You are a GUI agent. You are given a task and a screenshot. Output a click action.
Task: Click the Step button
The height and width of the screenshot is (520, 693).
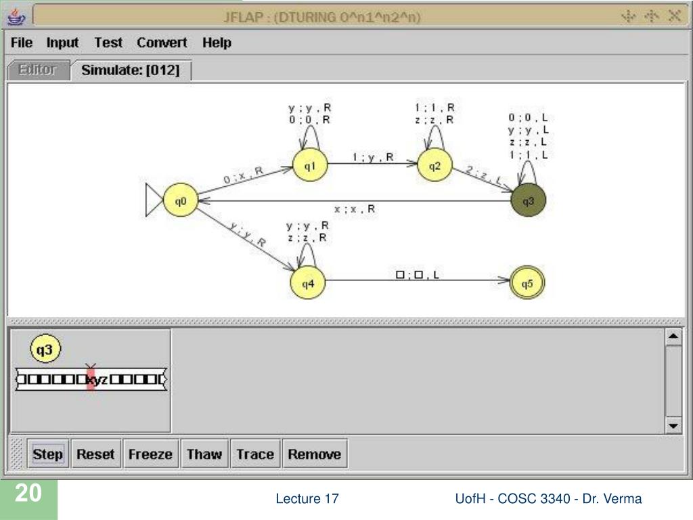(48, 454)
